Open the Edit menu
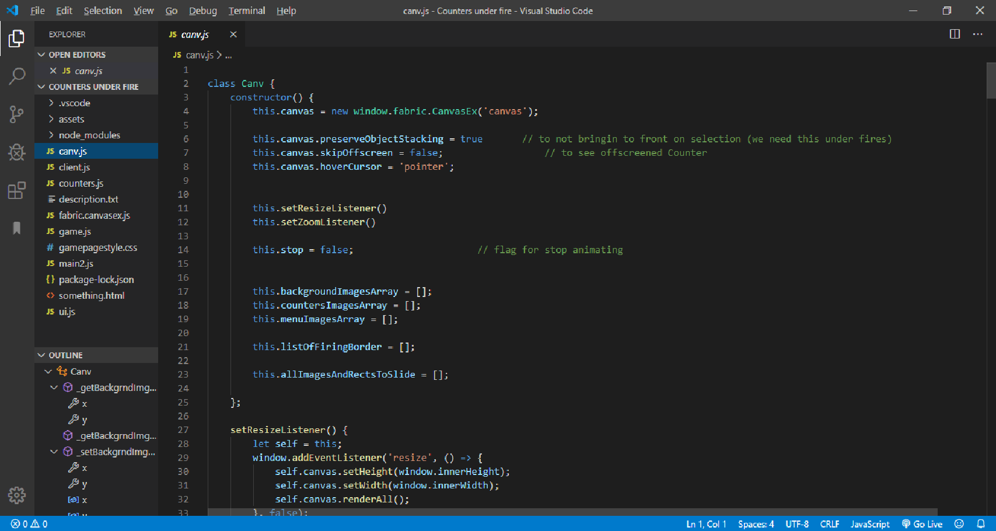Screen dimensions: 996x531 64,11
